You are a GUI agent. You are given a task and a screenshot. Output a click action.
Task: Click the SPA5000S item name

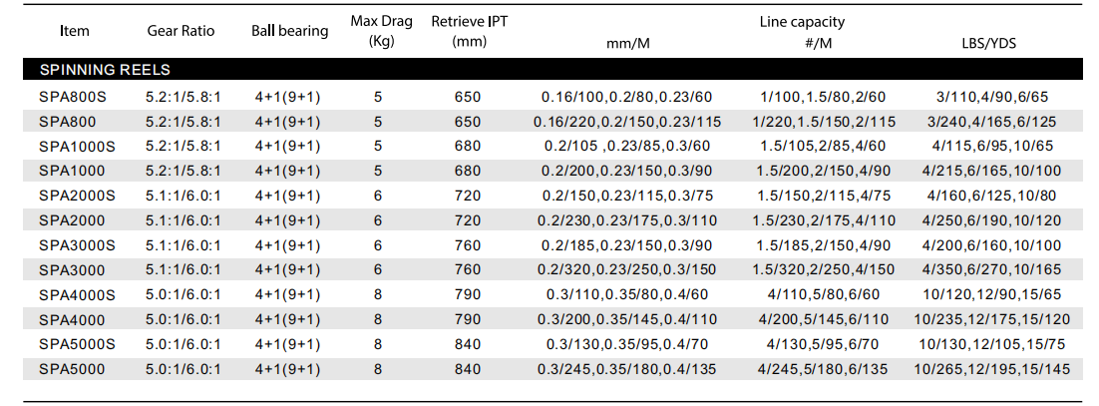77,343
